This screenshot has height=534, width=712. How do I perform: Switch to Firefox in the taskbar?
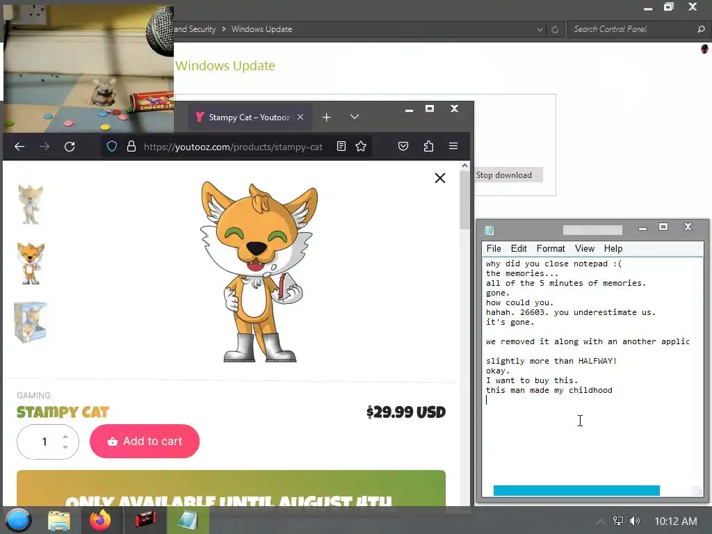[x=100, y=520]
